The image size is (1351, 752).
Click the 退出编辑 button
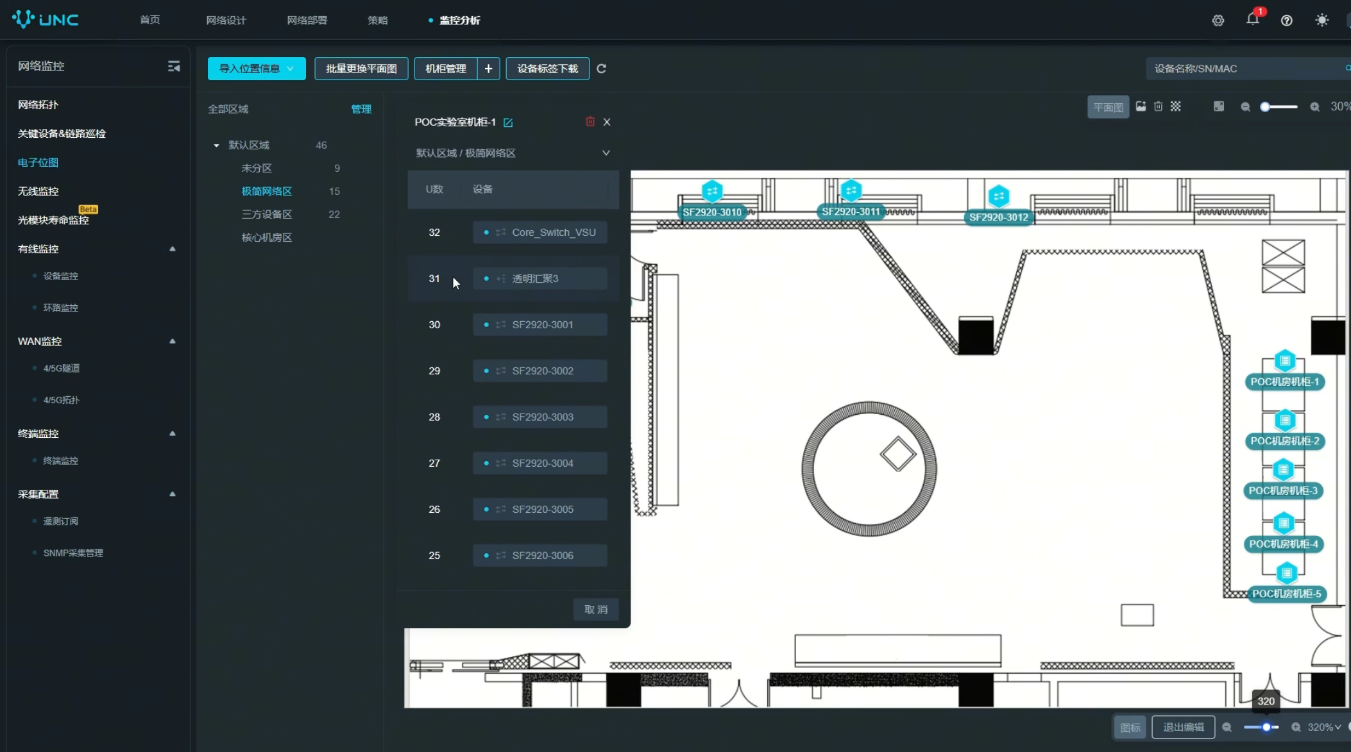click(x=1183, y=727)
